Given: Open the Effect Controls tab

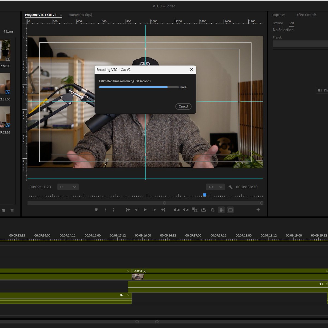Looking at the screenshot, I should [307, 15].
